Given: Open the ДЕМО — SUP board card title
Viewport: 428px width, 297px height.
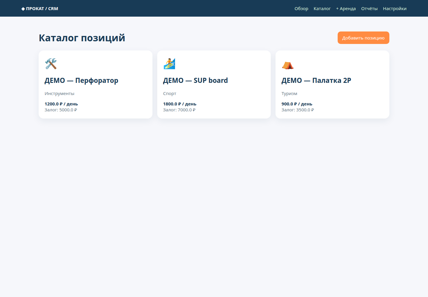Looking at the screenshot, I should pyautogui.click(x=196, y=80).
